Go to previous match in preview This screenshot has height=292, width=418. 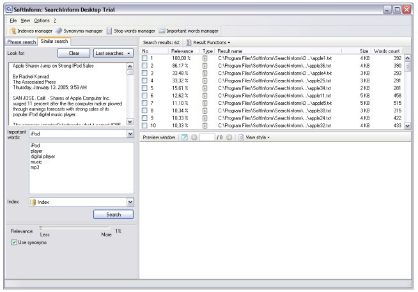pyautogui.click(x=194, y=137)
